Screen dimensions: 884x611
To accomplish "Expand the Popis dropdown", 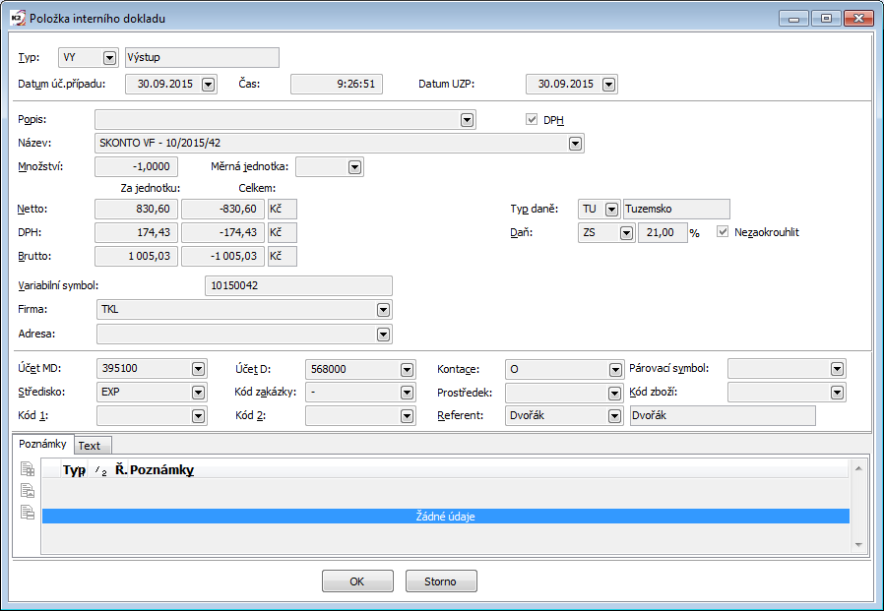I will (467, 120).
